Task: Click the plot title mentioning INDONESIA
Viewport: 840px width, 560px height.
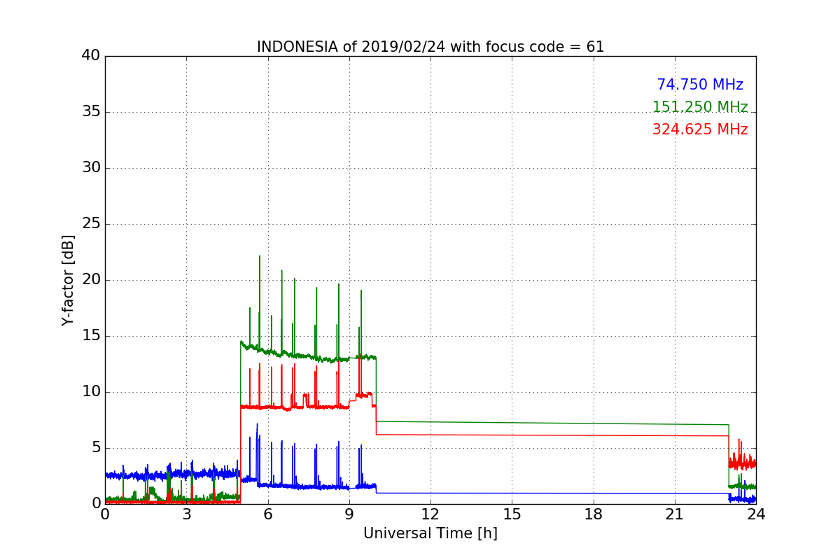Action: click(430, 47)
